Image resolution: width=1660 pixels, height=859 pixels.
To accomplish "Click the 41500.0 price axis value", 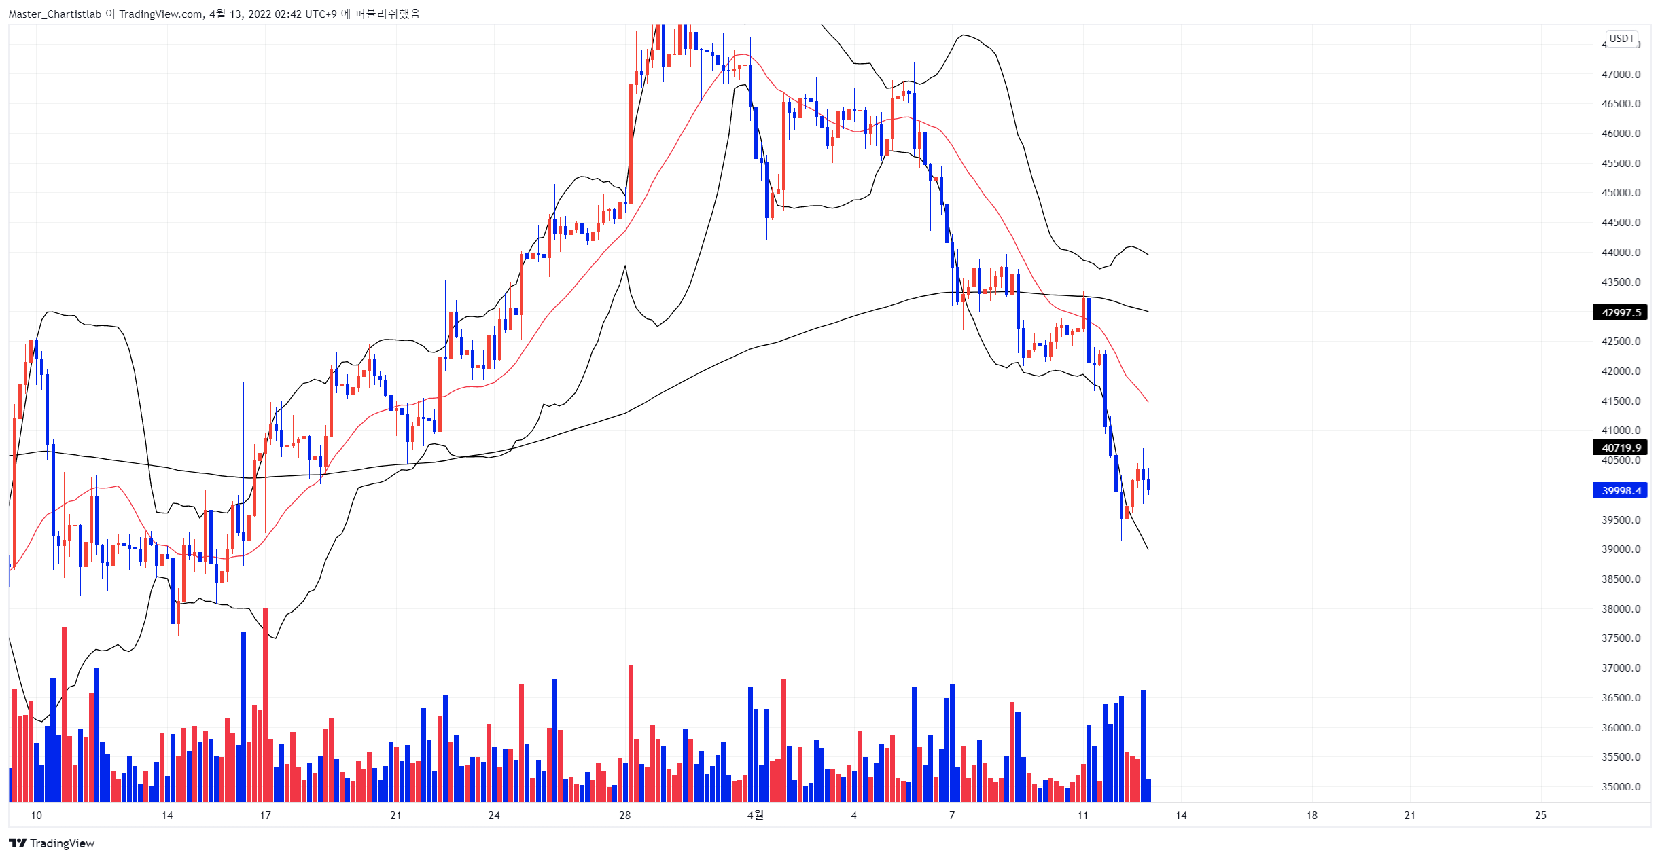I will coord(1621,401).
